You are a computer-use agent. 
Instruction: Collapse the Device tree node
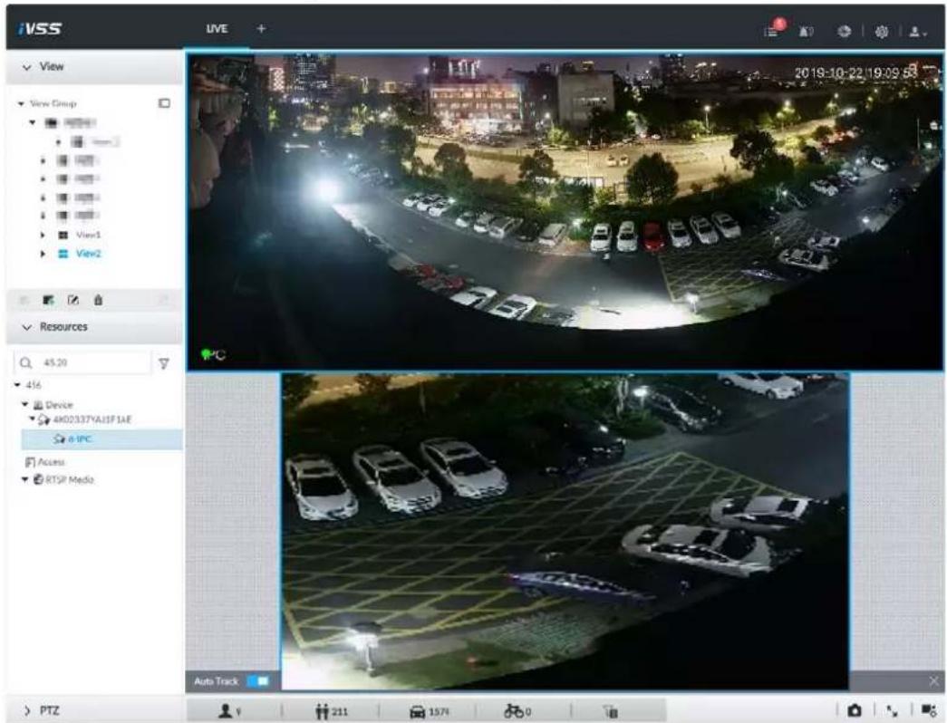(x=25, y=404)
